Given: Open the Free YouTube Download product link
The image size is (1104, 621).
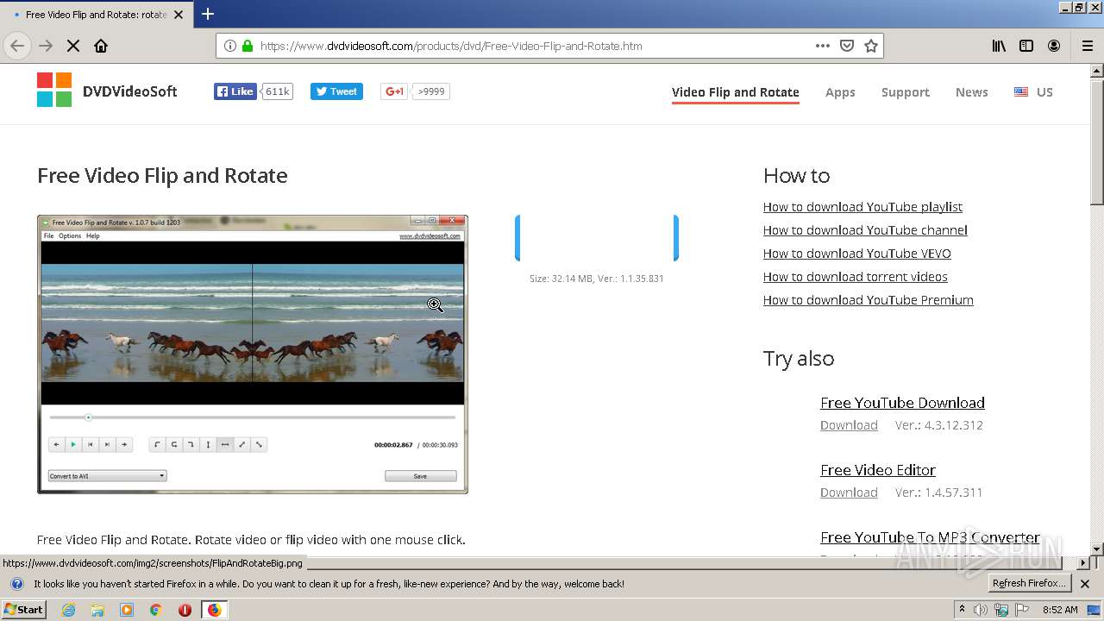Looking at the screenshot, I should 902,403.
